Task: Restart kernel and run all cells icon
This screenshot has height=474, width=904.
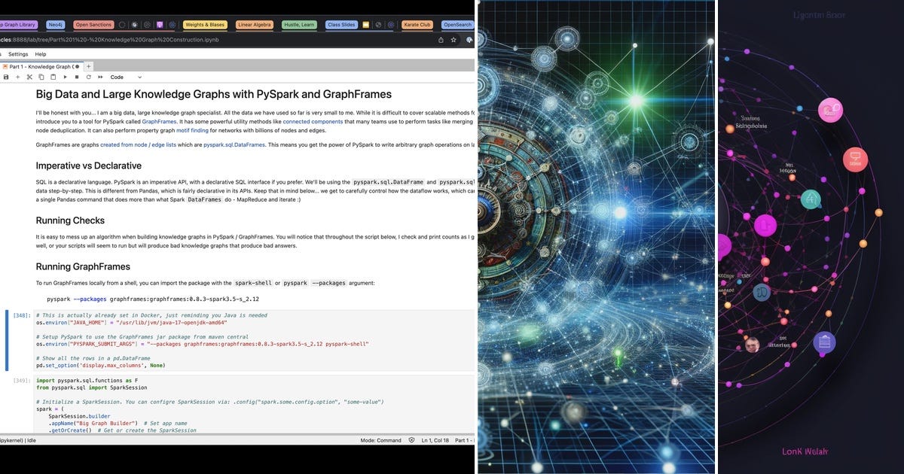Action: pos(100,77)
